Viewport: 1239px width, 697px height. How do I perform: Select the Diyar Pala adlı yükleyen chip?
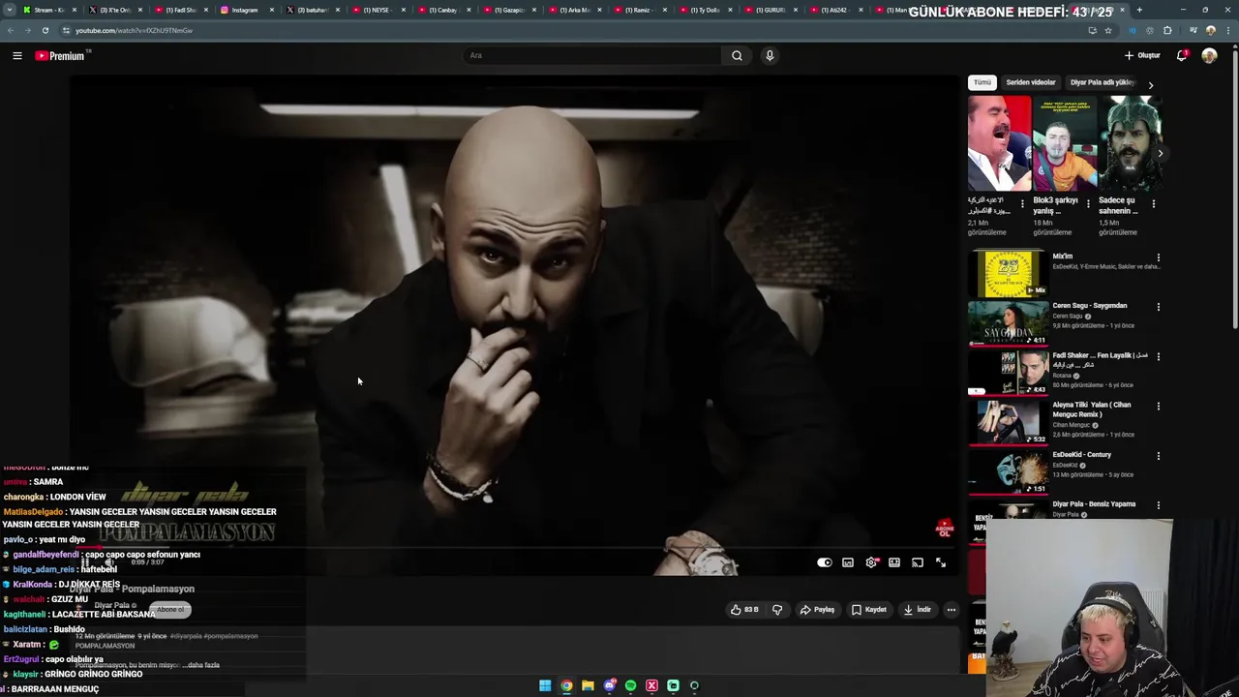click(x=1102, y=83)
